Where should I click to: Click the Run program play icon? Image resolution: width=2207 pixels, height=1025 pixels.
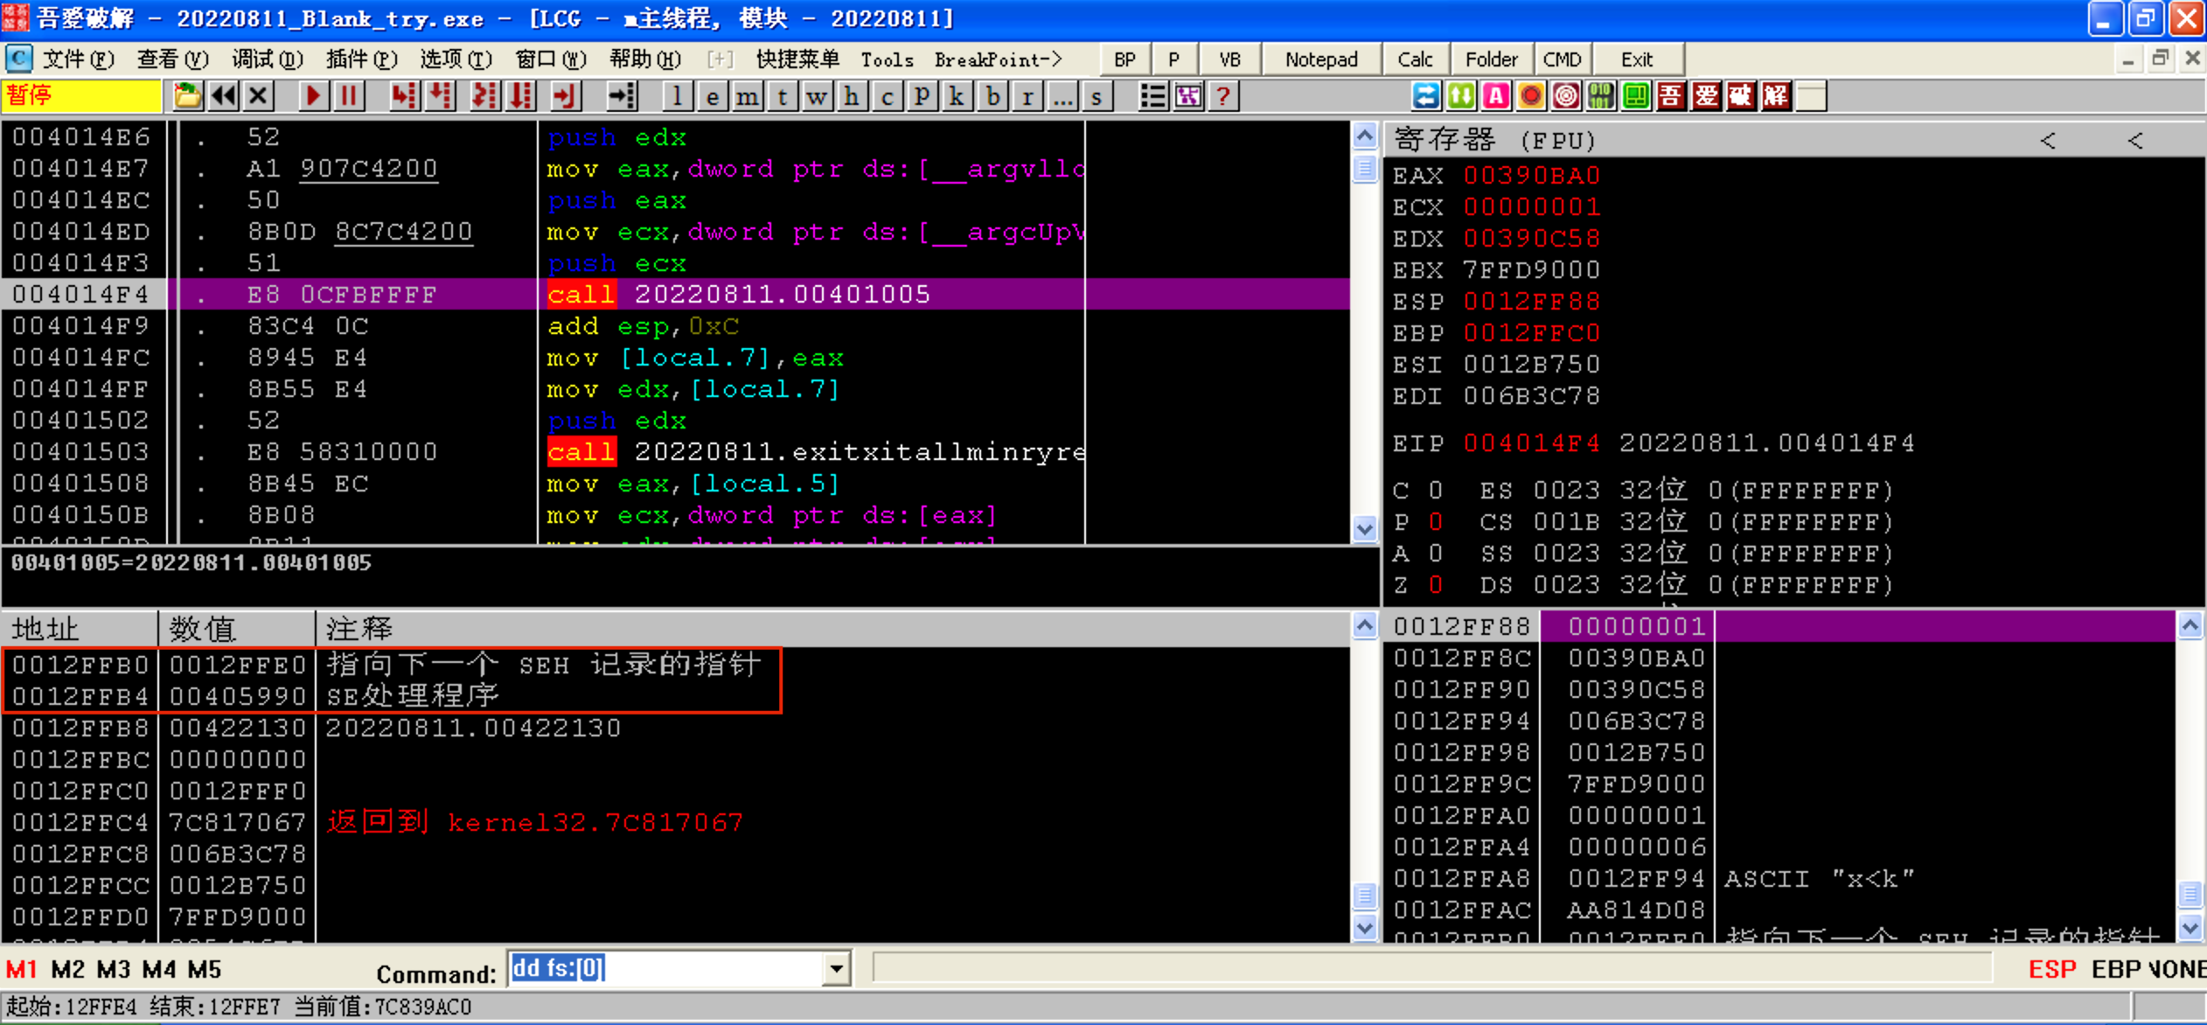(313, 95)
